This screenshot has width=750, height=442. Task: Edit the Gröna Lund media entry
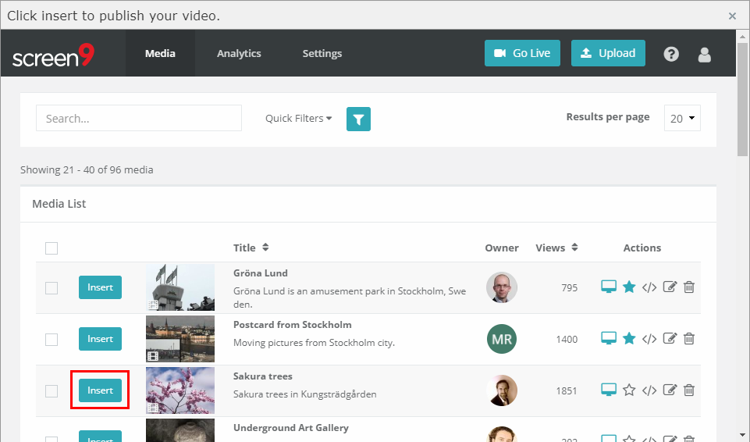click(670, 287)
